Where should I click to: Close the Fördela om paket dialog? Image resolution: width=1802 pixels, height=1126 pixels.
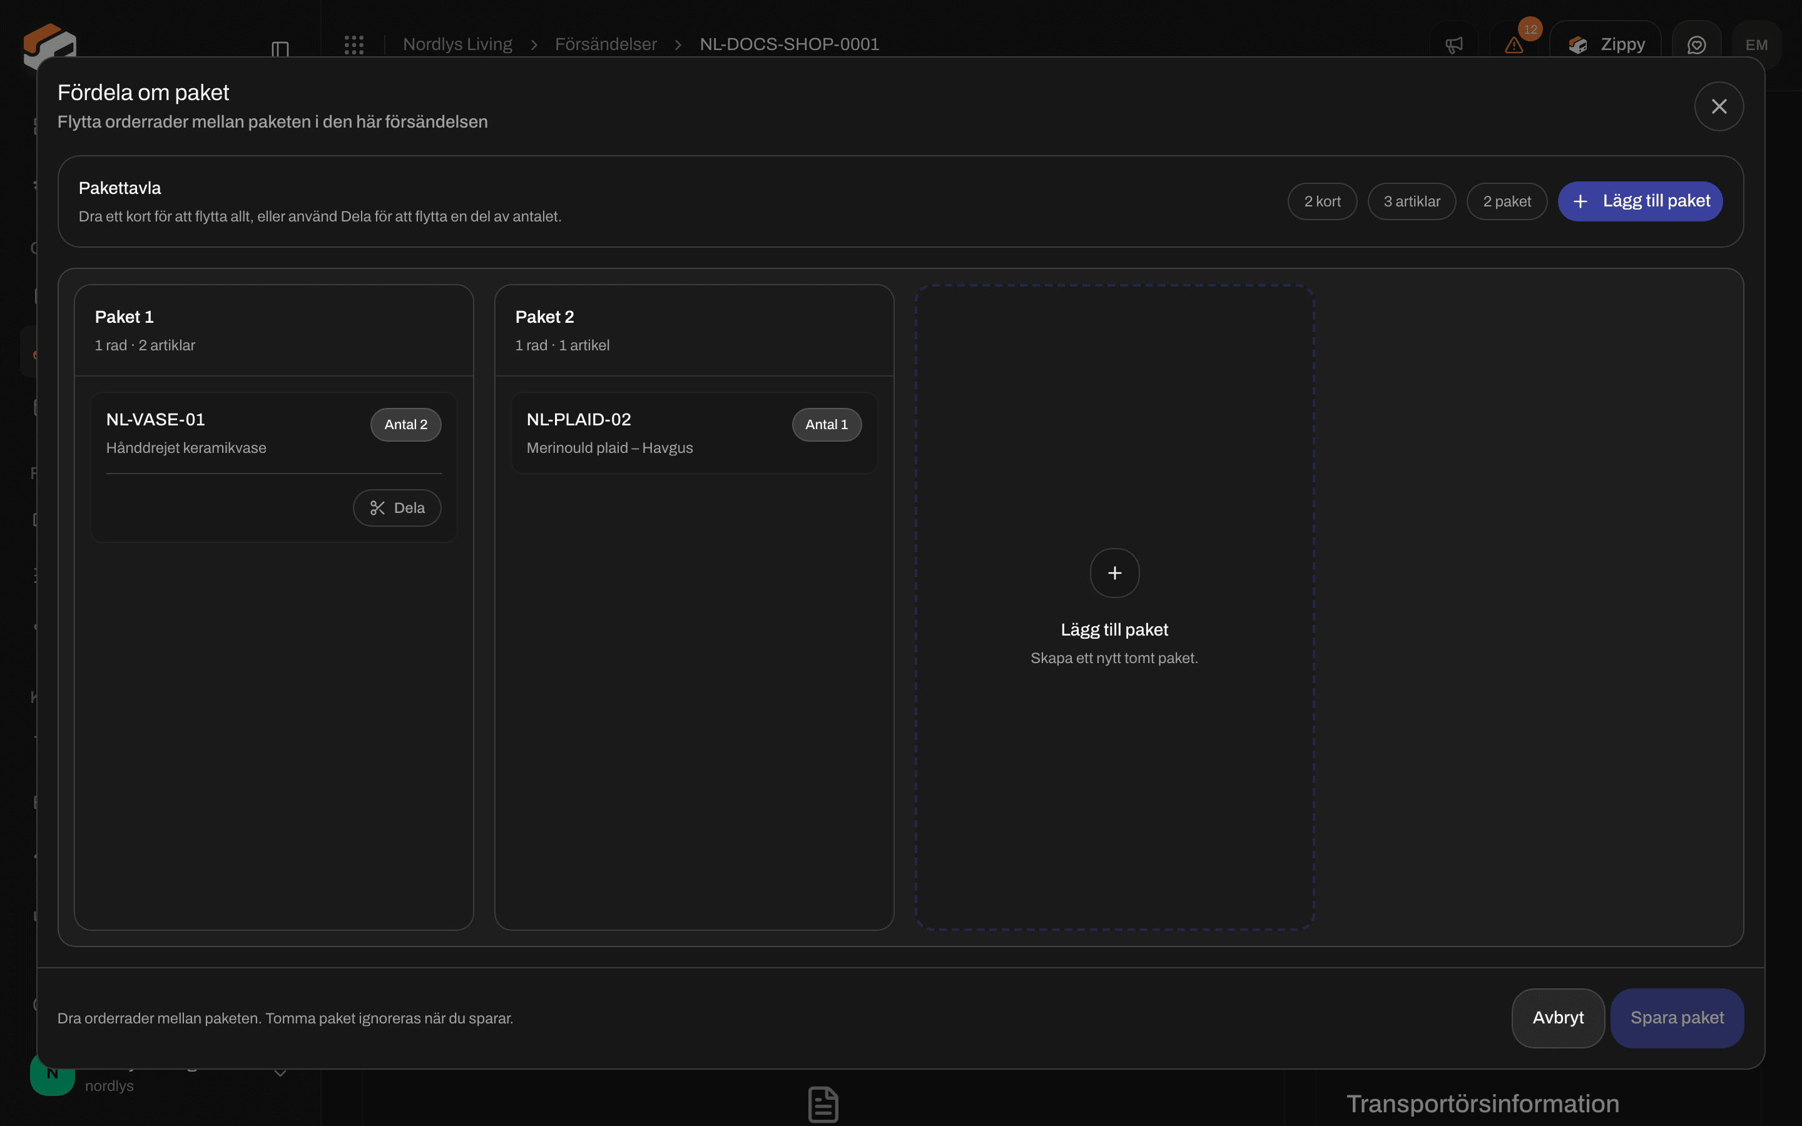click(x=1719, y=106)
